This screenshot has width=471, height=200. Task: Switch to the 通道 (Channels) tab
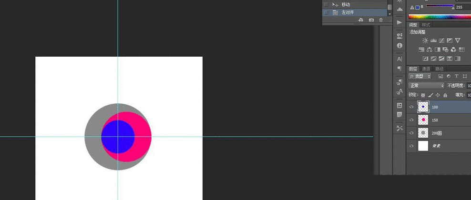(x=426, y=69)
